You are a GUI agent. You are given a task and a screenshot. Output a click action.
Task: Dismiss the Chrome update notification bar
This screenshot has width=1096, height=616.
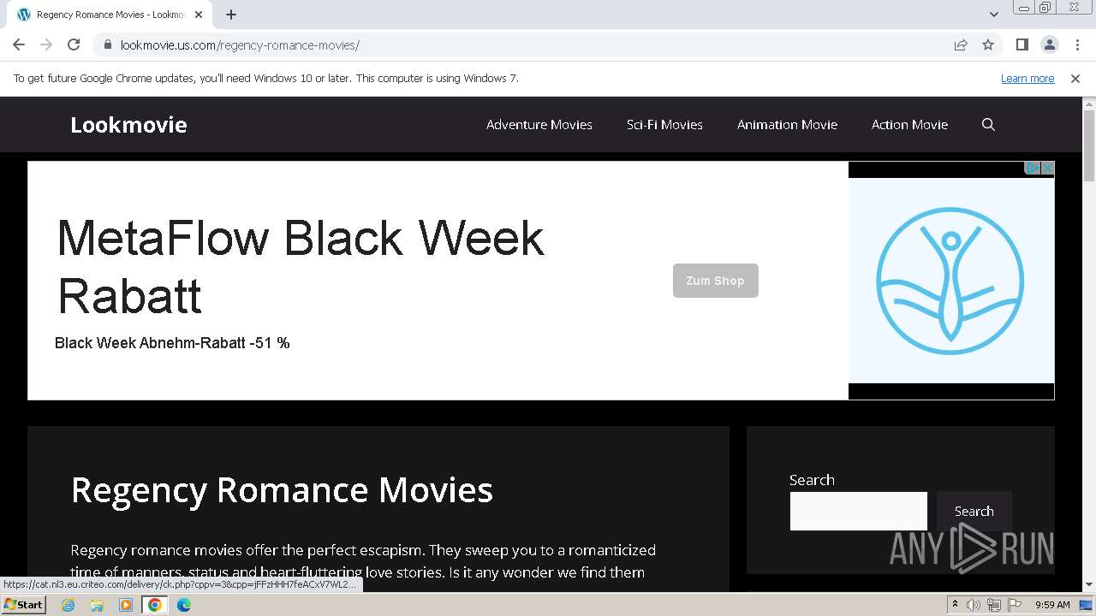[1075, 78]
